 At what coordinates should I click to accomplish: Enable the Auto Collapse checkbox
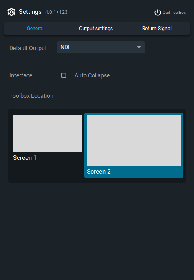(64, 75)
